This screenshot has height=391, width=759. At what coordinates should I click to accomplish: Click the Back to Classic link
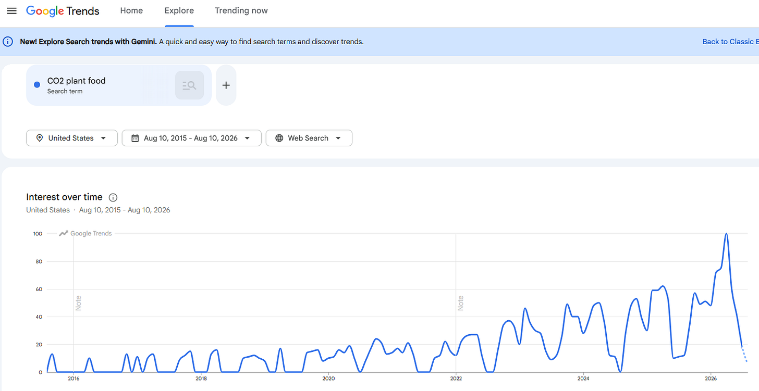[x=730, y=42]
